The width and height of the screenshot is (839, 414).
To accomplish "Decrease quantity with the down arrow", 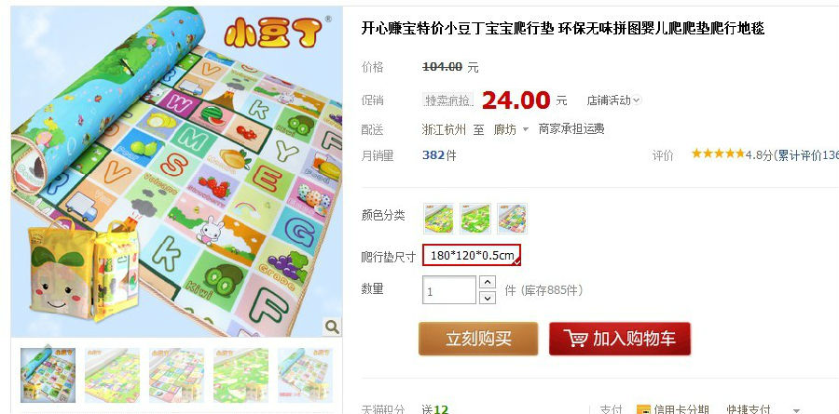I will point(487,298).
